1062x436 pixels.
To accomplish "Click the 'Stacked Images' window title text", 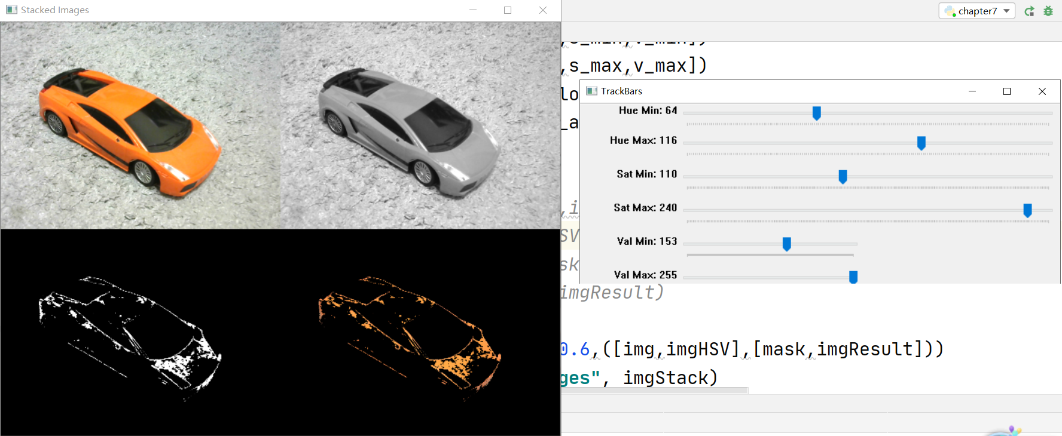I will (55, 10).
